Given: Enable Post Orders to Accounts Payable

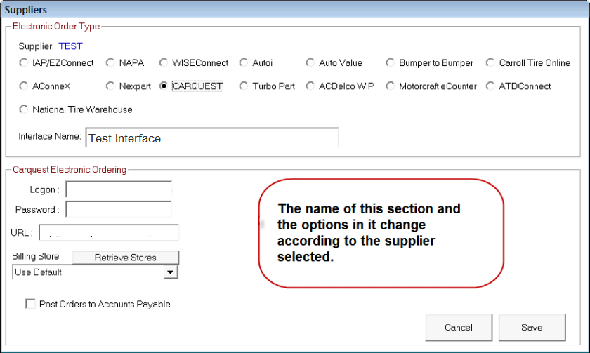Looking at the screenshot, I should click(30, 305).
